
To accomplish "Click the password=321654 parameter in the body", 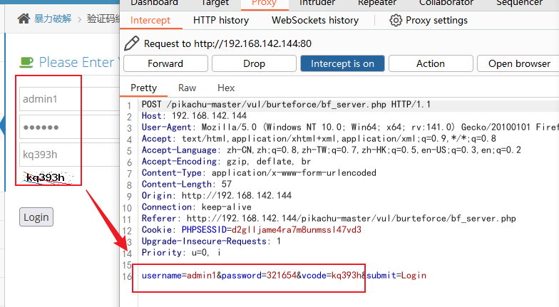I will pos(259,275).
